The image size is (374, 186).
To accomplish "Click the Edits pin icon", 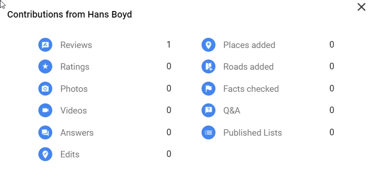I will (45, 154).
